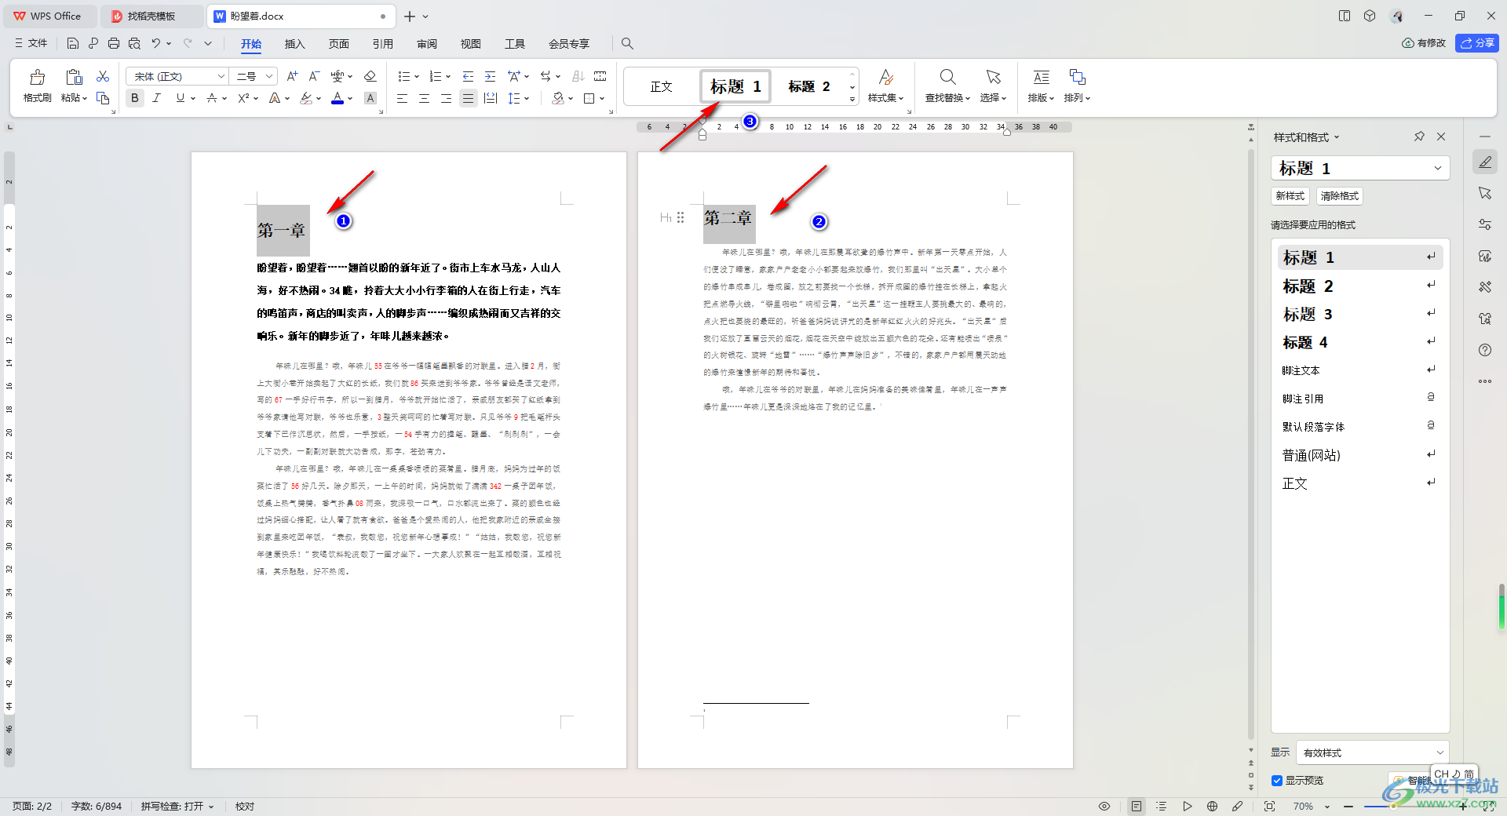Open the 页面 ribbon tab
Image resolution: width=1507 pixels, height=816 pixels.
pyautogui.click(x=338, y=43)
